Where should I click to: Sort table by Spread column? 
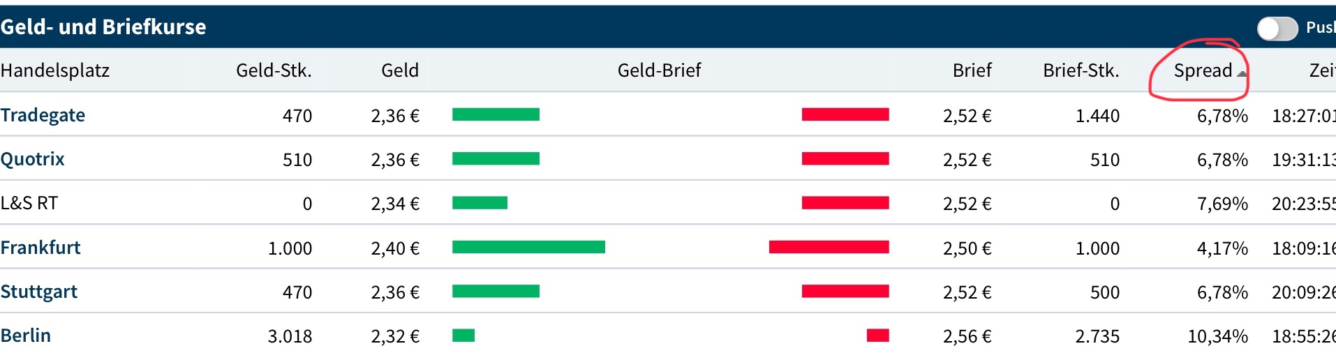(1202, 70)
